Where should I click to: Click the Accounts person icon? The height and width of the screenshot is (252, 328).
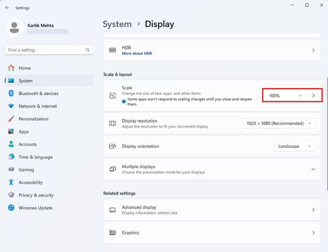coord(11,144)
